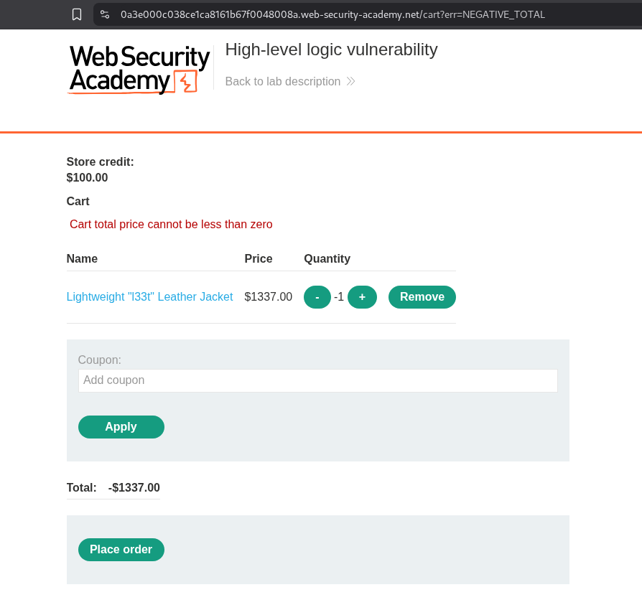Remove the leather jacket from the cart

[x=422, y=297]
